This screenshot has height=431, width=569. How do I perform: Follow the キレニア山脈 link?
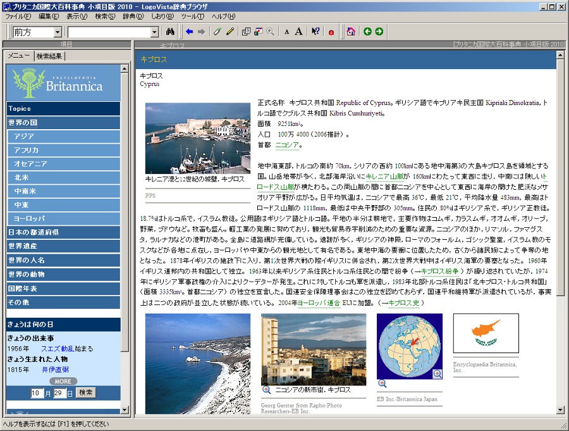point(384,177)
